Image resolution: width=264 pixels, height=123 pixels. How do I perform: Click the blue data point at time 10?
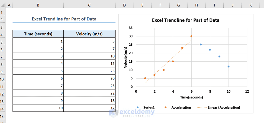pyautogui.click(x=228, y=66)
